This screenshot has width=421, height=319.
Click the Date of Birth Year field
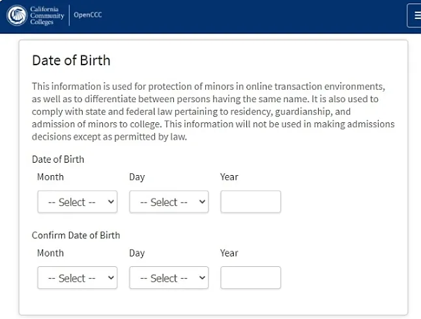[251, 202]
